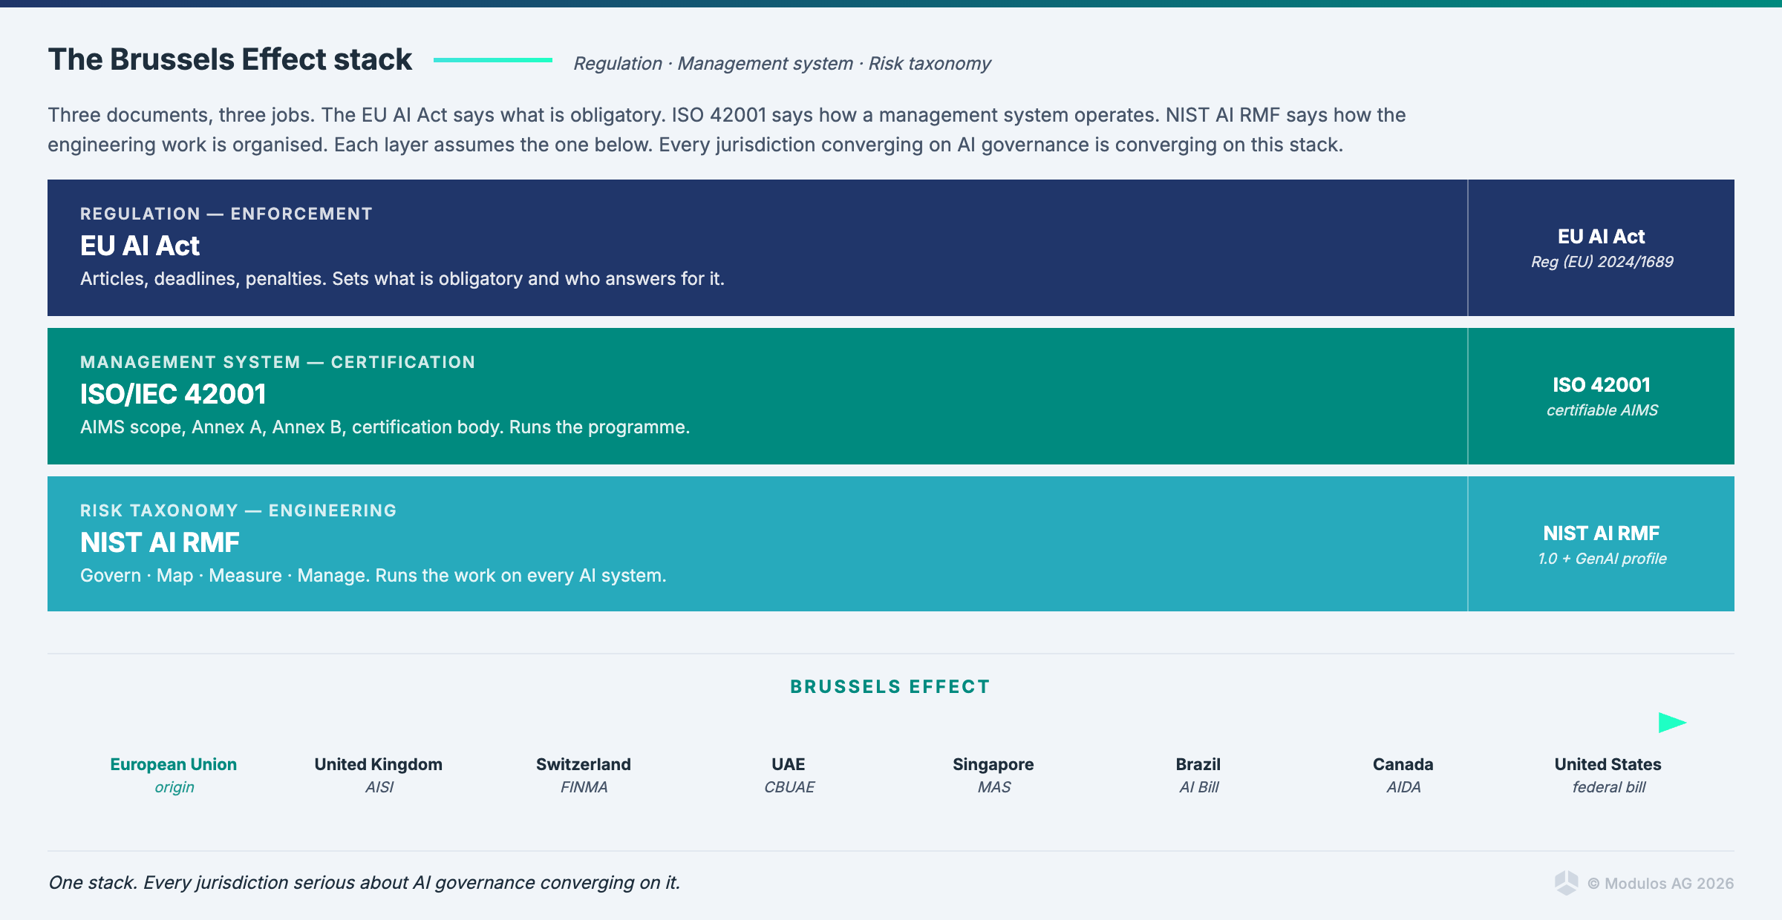The image size is (1782, 920).
Task: Click the Modulos logo icon
Action: (1566, 883)
